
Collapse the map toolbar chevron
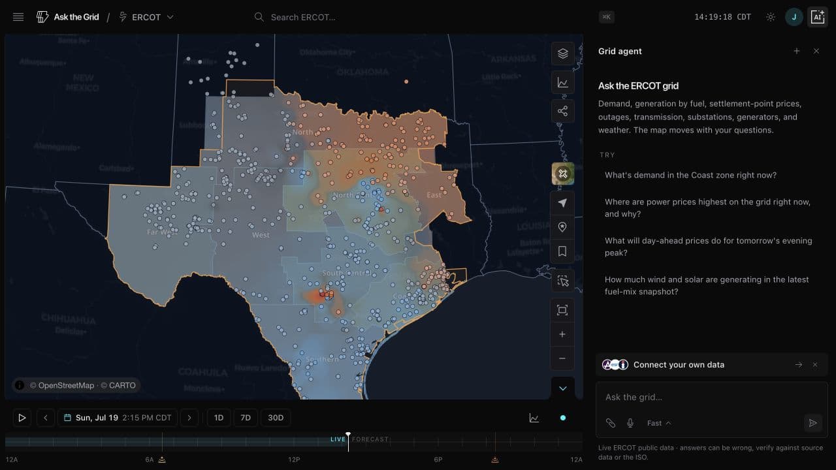(x=562, y=388)
